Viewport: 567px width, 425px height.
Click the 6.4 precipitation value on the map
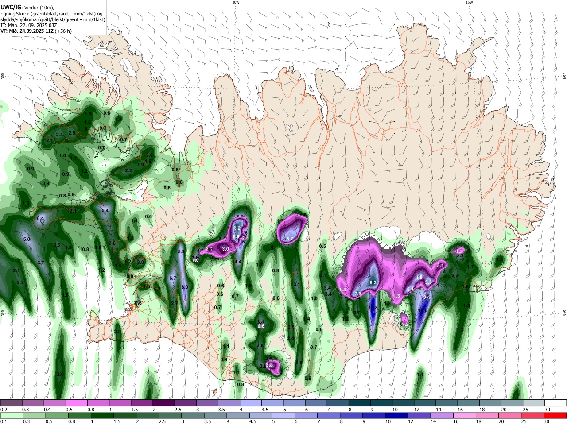[41, 219]
